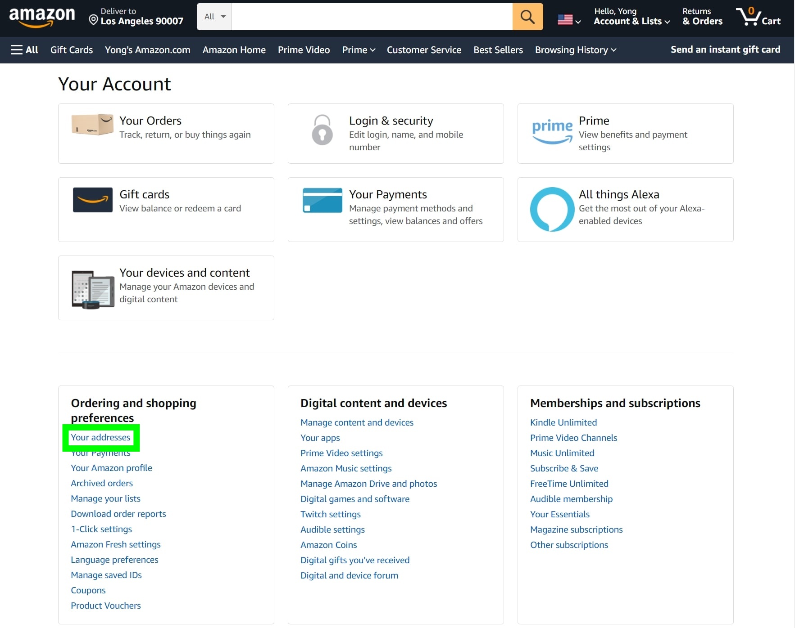Open Your apps link
Viewport: 795px width, 628px height.
point(320,438)
